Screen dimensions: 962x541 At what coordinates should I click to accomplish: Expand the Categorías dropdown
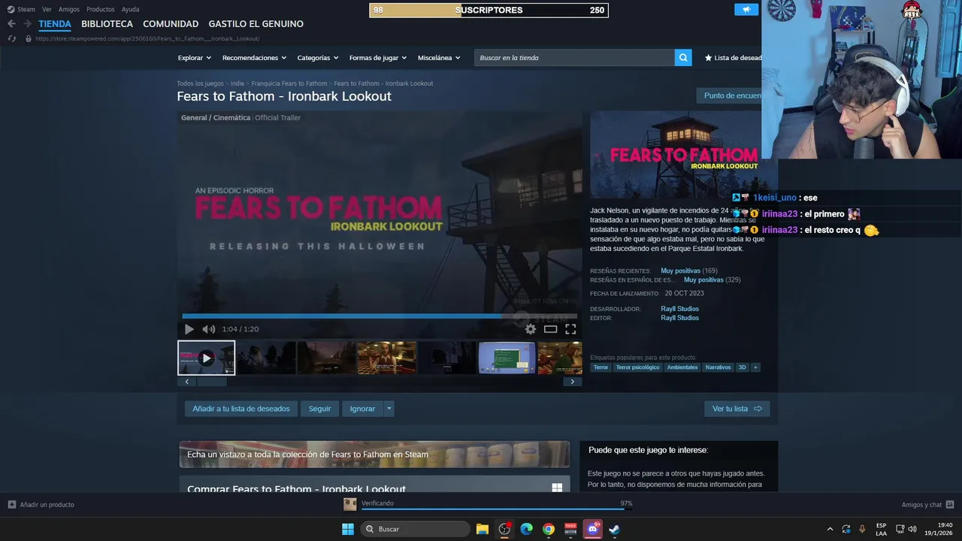click(318, 58)
